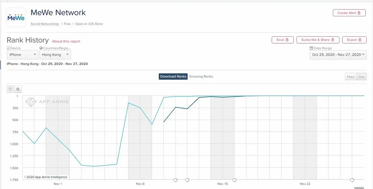This screenshot has height=189, width=373.
Task: Open the Social Networking category link
Action: click(x=45, y=24)
